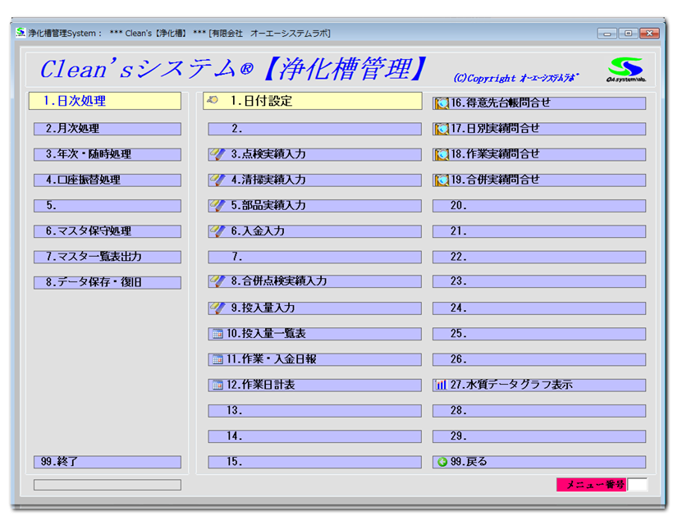The width and height of the screenshot is (673, 525).
Task: Click the pencil icon beside 8.合併点検実績入力
Action: 217,281
